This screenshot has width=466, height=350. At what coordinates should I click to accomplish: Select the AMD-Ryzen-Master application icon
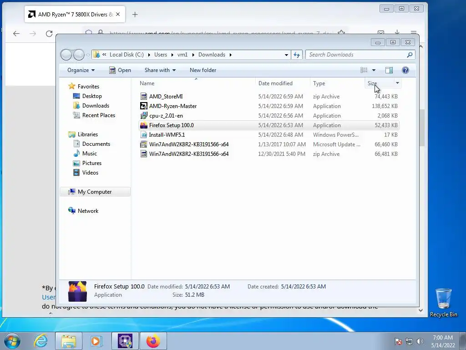(x=144, y=106)
